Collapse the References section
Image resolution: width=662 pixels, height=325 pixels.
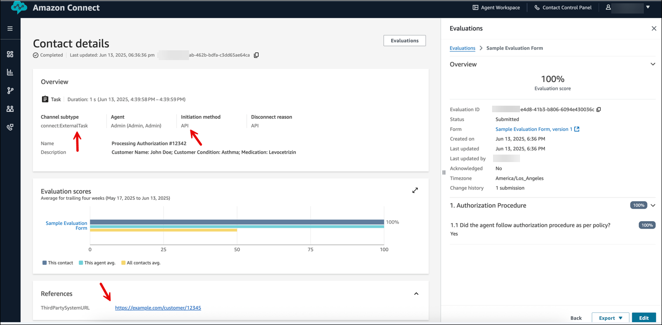pos(416,294)
